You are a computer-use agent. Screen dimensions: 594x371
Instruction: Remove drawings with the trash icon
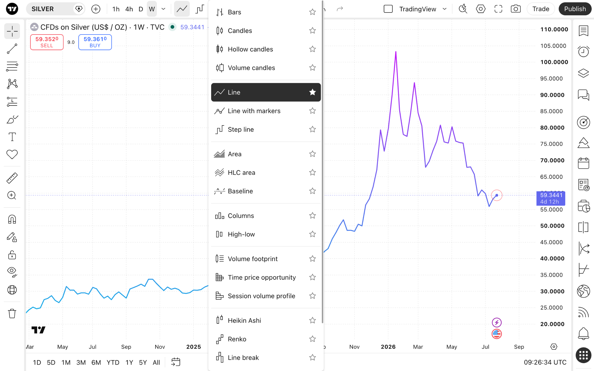tap(12, 313)
